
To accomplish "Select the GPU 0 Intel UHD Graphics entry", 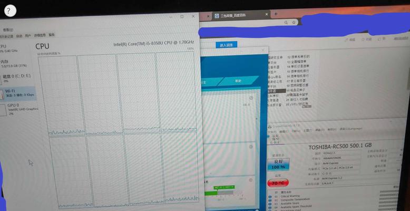I will pyautogui.click(x=18, y=109).
